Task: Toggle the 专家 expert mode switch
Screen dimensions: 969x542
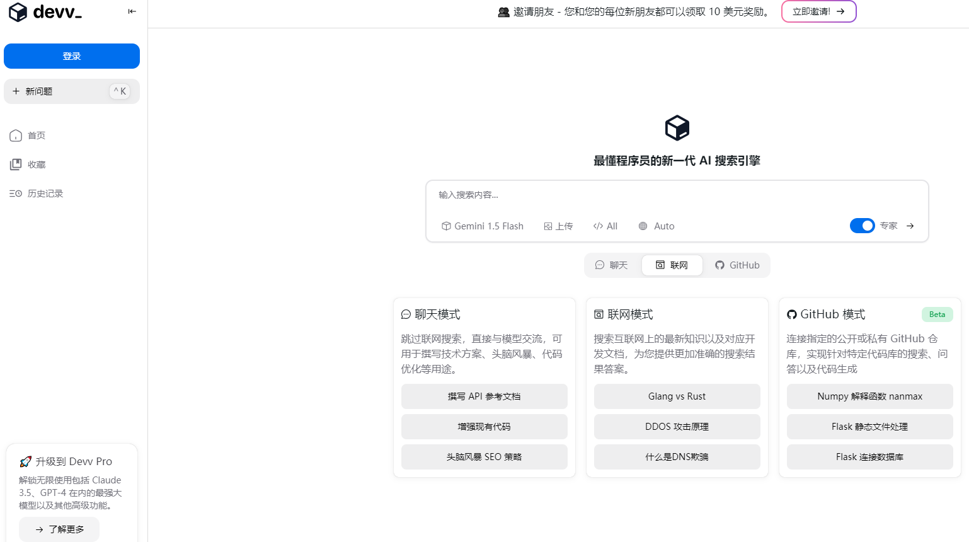Action: pyautogui.click(x=862, y=226)
